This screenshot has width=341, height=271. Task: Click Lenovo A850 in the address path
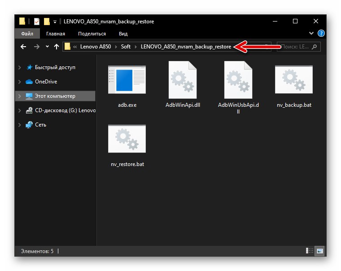tap(96, 47)
